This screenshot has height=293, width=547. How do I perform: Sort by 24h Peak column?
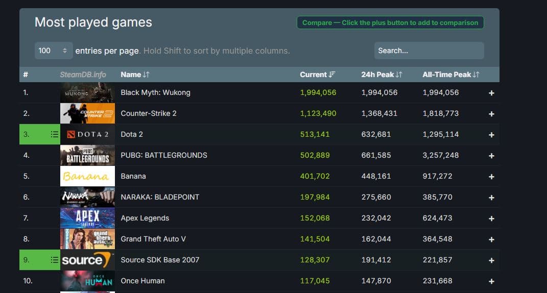382,75
